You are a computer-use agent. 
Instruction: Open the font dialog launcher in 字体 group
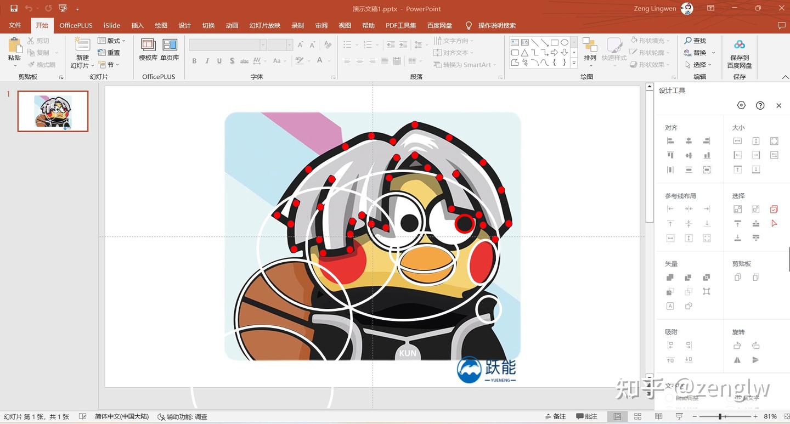click(x=334, y=77)
